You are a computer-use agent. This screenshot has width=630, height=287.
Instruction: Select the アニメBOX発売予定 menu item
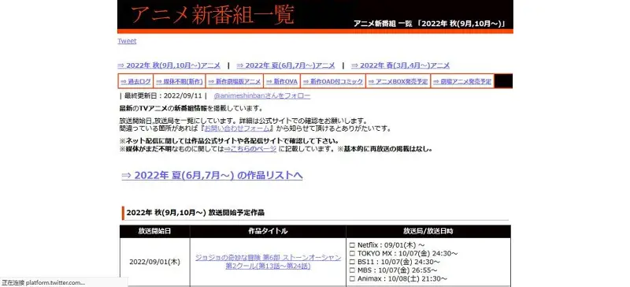coord(398,81)
